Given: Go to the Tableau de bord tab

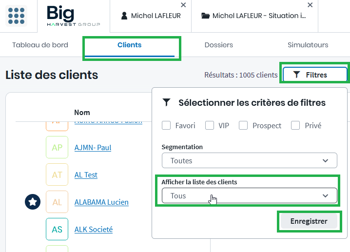Looking at the screenshot, I should 40,45.
